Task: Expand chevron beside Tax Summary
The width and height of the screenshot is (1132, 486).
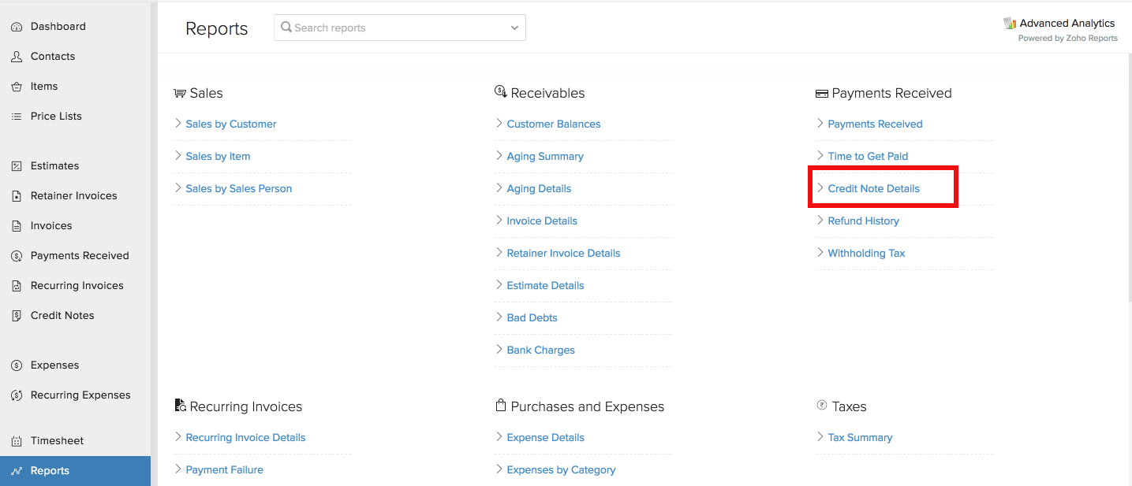Action: [820, 436]
